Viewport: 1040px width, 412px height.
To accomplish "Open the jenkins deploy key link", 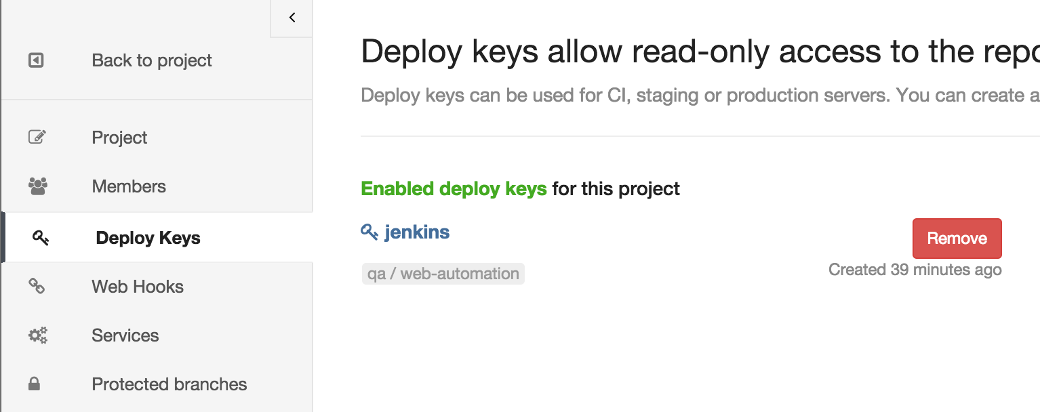I will click(x=417, y=232).
